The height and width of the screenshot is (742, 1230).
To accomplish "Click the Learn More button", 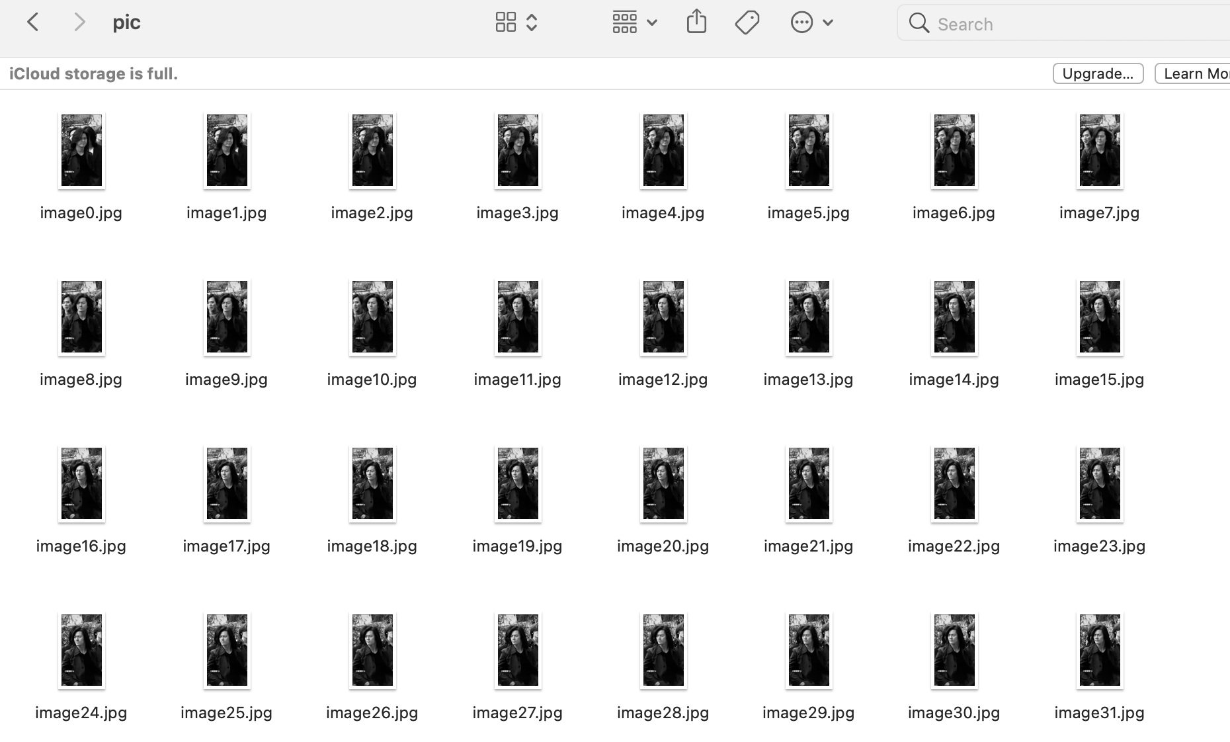I will click(x=1192, y=73).
